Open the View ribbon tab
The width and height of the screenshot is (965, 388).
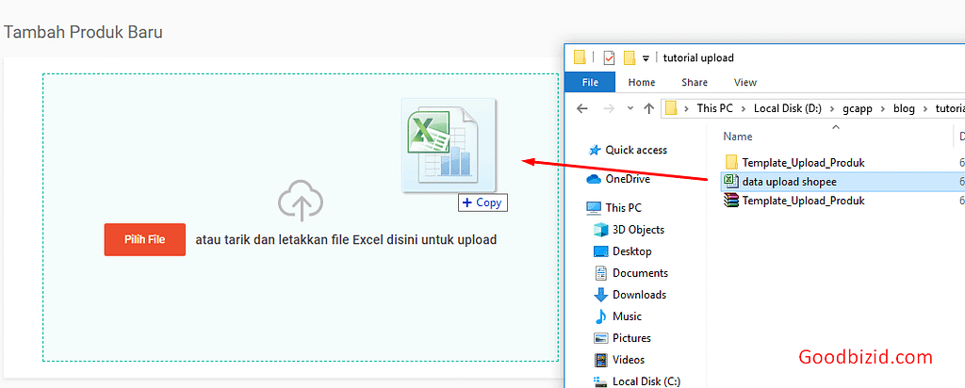click(744, 83)
